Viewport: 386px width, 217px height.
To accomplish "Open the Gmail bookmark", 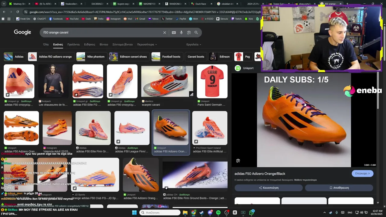I will (x=140, y=19).
